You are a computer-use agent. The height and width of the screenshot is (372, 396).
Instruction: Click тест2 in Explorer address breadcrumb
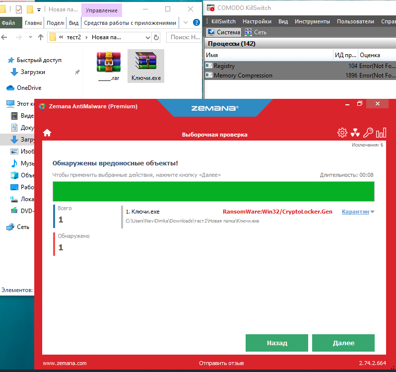(74, 37)
